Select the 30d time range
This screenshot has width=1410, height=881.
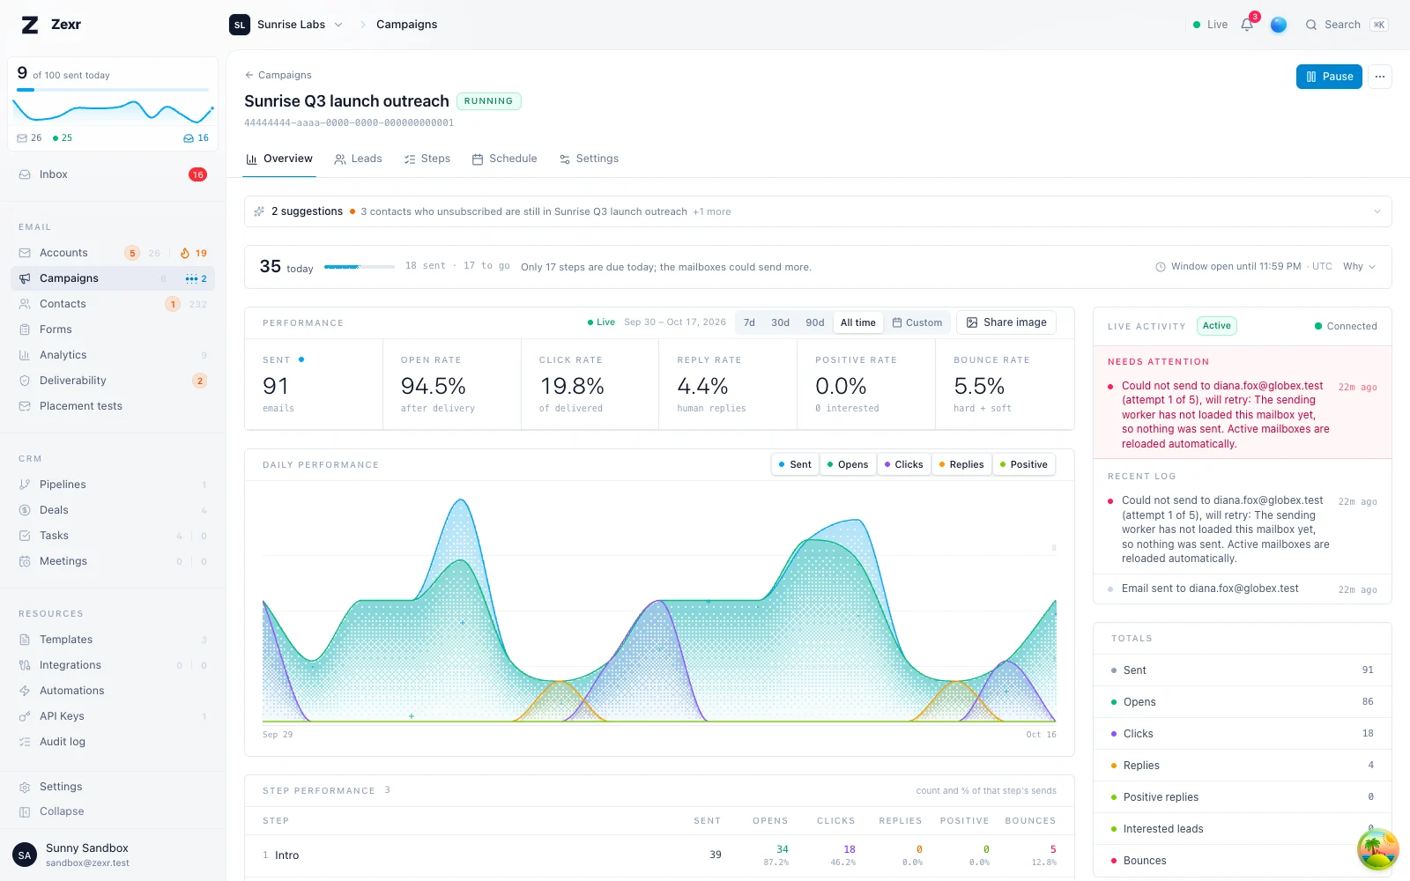780,322
